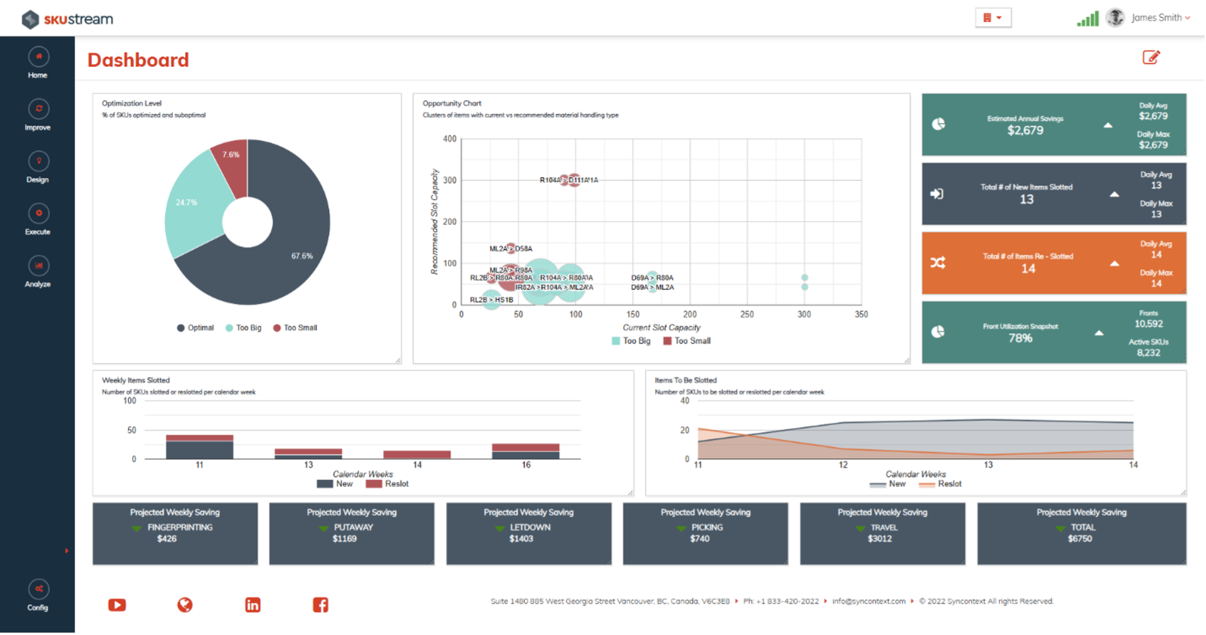The width and height of the screenshot is (1206, 635).
Task: Open the PICKING $740 saving card
Action: 706,534
